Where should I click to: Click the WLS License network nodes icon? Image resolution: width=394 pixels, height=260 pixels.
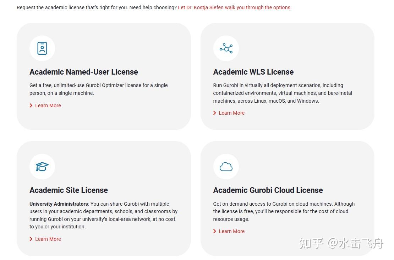[x=226, y=48]
